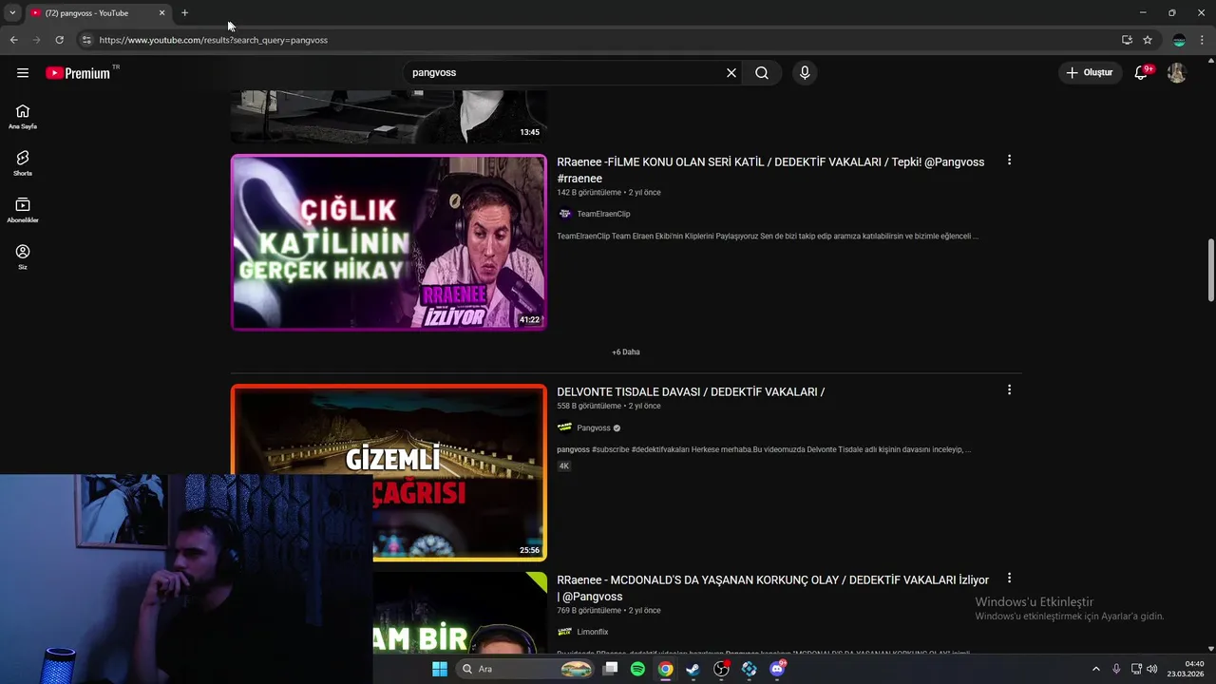Viewport: 1216px width, 684px height.
Task: Open options for McDonald's video
Action: [1009, 579]
